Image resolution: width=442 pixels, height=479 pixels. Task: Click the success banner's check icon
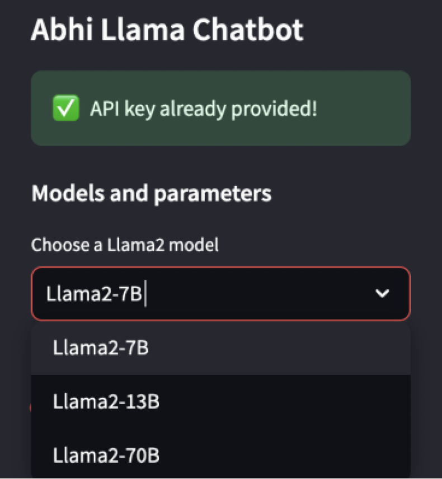pyautogui.click(x=65, y=109)
